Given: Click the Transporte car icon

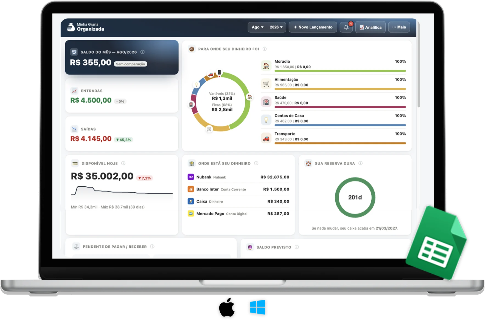Looking at the screenshot, I should [x=266, y=138].
